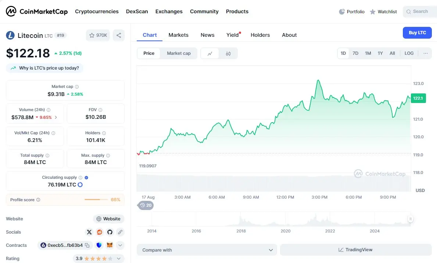437x263 pixels.
Task: Select Market cap chart mode
Action: pyautogui.click(x=179, y=53)
